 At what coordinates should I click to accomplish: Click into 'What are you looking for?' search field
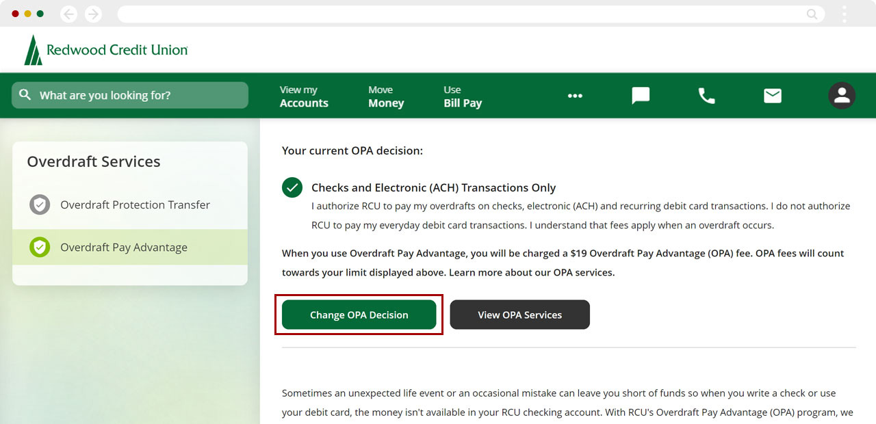pyautogui.click(x=130, y=95)
